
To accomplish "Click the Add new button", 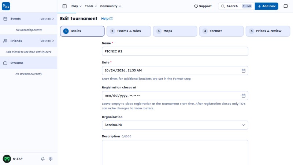I will point(267,6).
